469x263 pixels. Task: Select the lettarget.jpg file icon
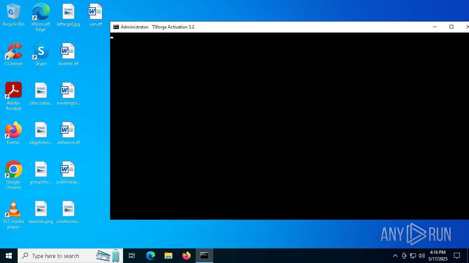coord(68,15)
